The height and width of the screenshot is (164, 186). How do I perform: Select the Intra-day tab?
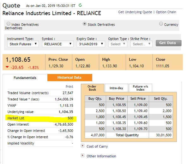pos(117,88)
